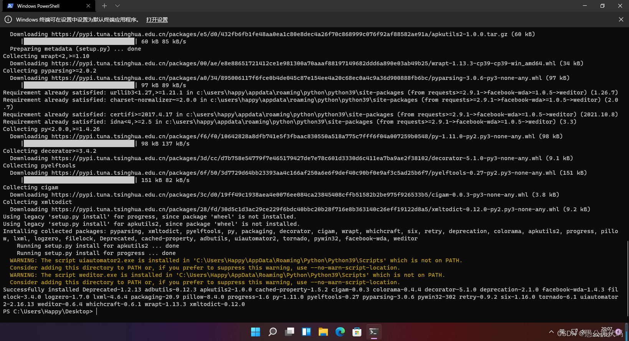Click the 'Collecting cigam' line
Image resolution: width=629 pixels, height=341 pixels.
point(31,187)
